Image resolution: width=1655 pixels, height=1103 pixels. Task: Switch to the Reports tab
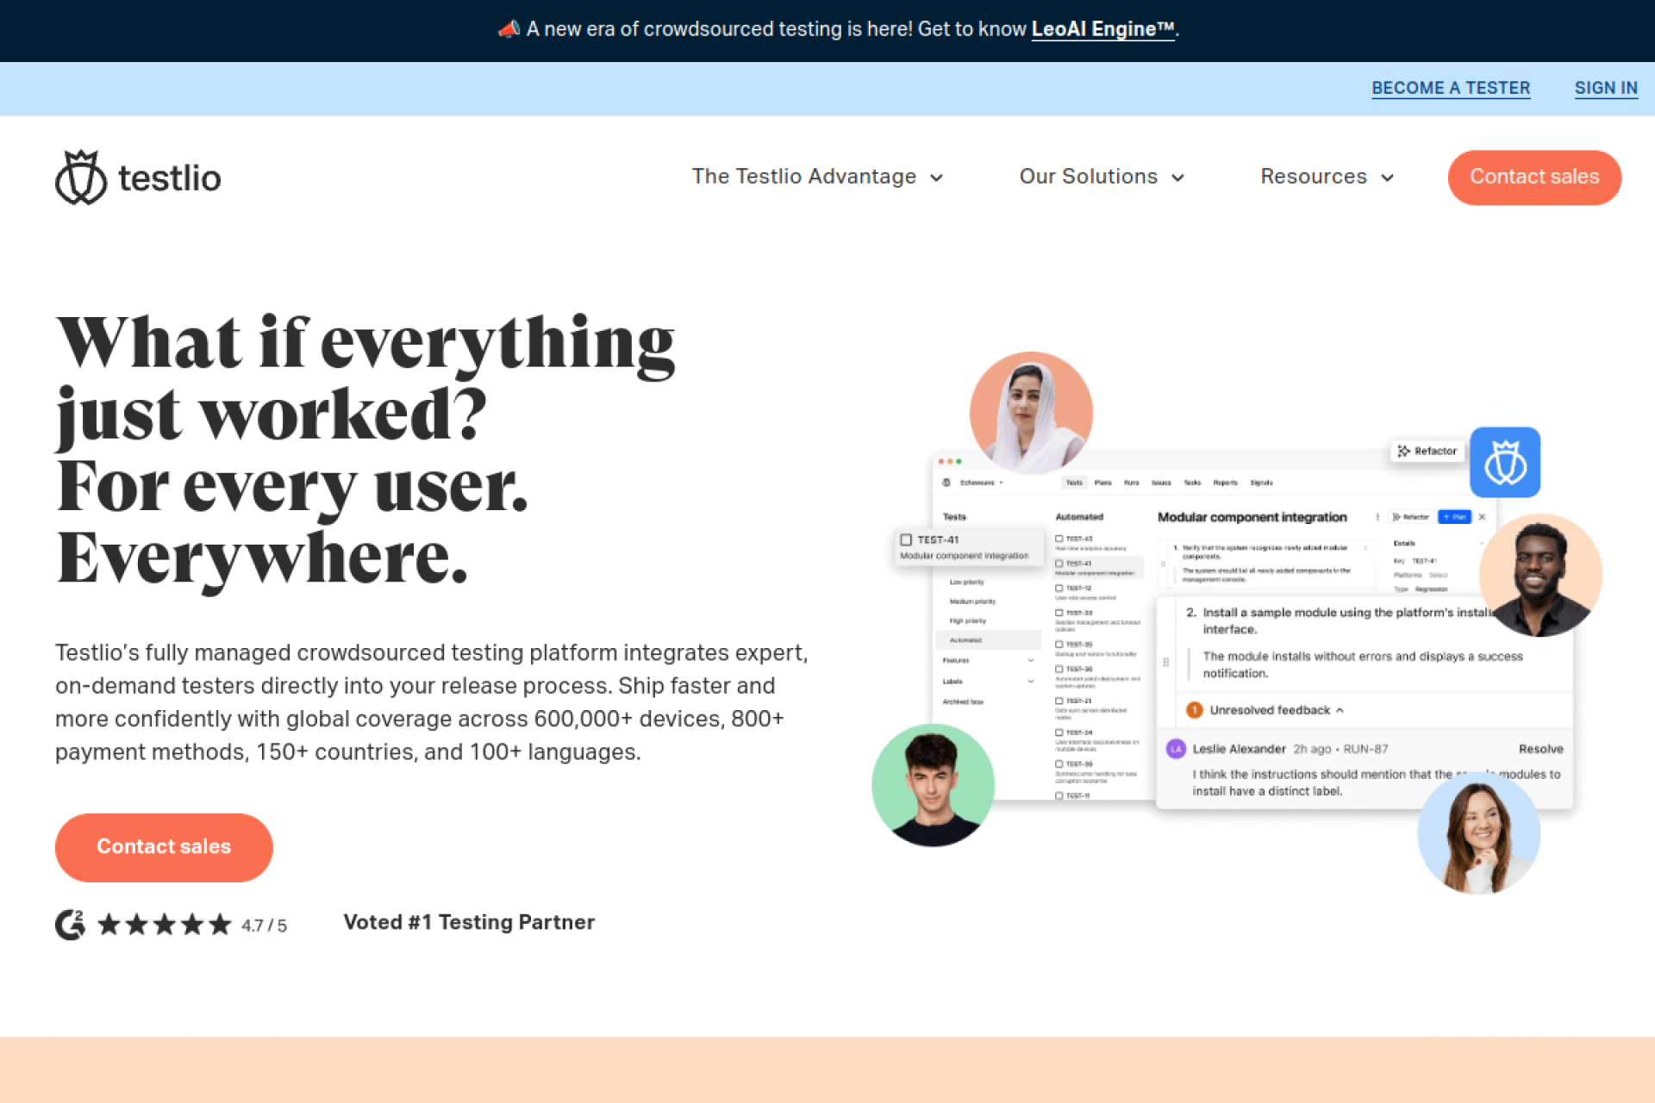point(1225,483)
